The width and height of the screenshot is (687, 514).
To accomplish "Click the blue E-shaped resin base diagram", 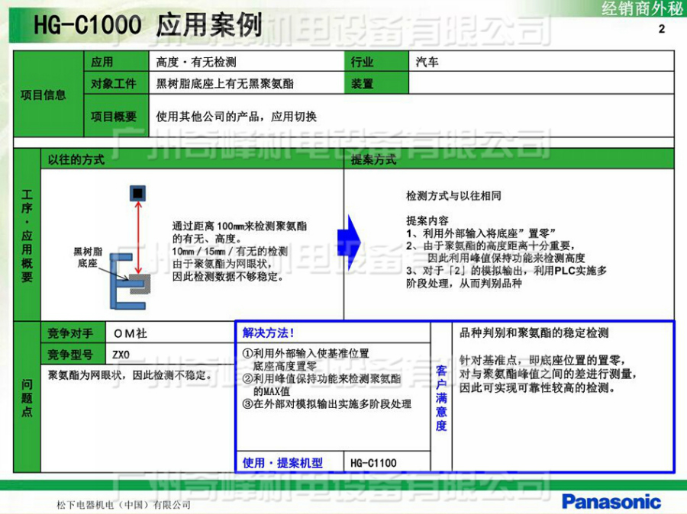I will coord(126,280).
